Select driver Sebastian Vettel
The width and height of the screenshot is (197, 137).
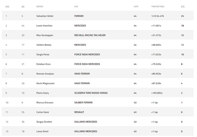tap(45, 16)
